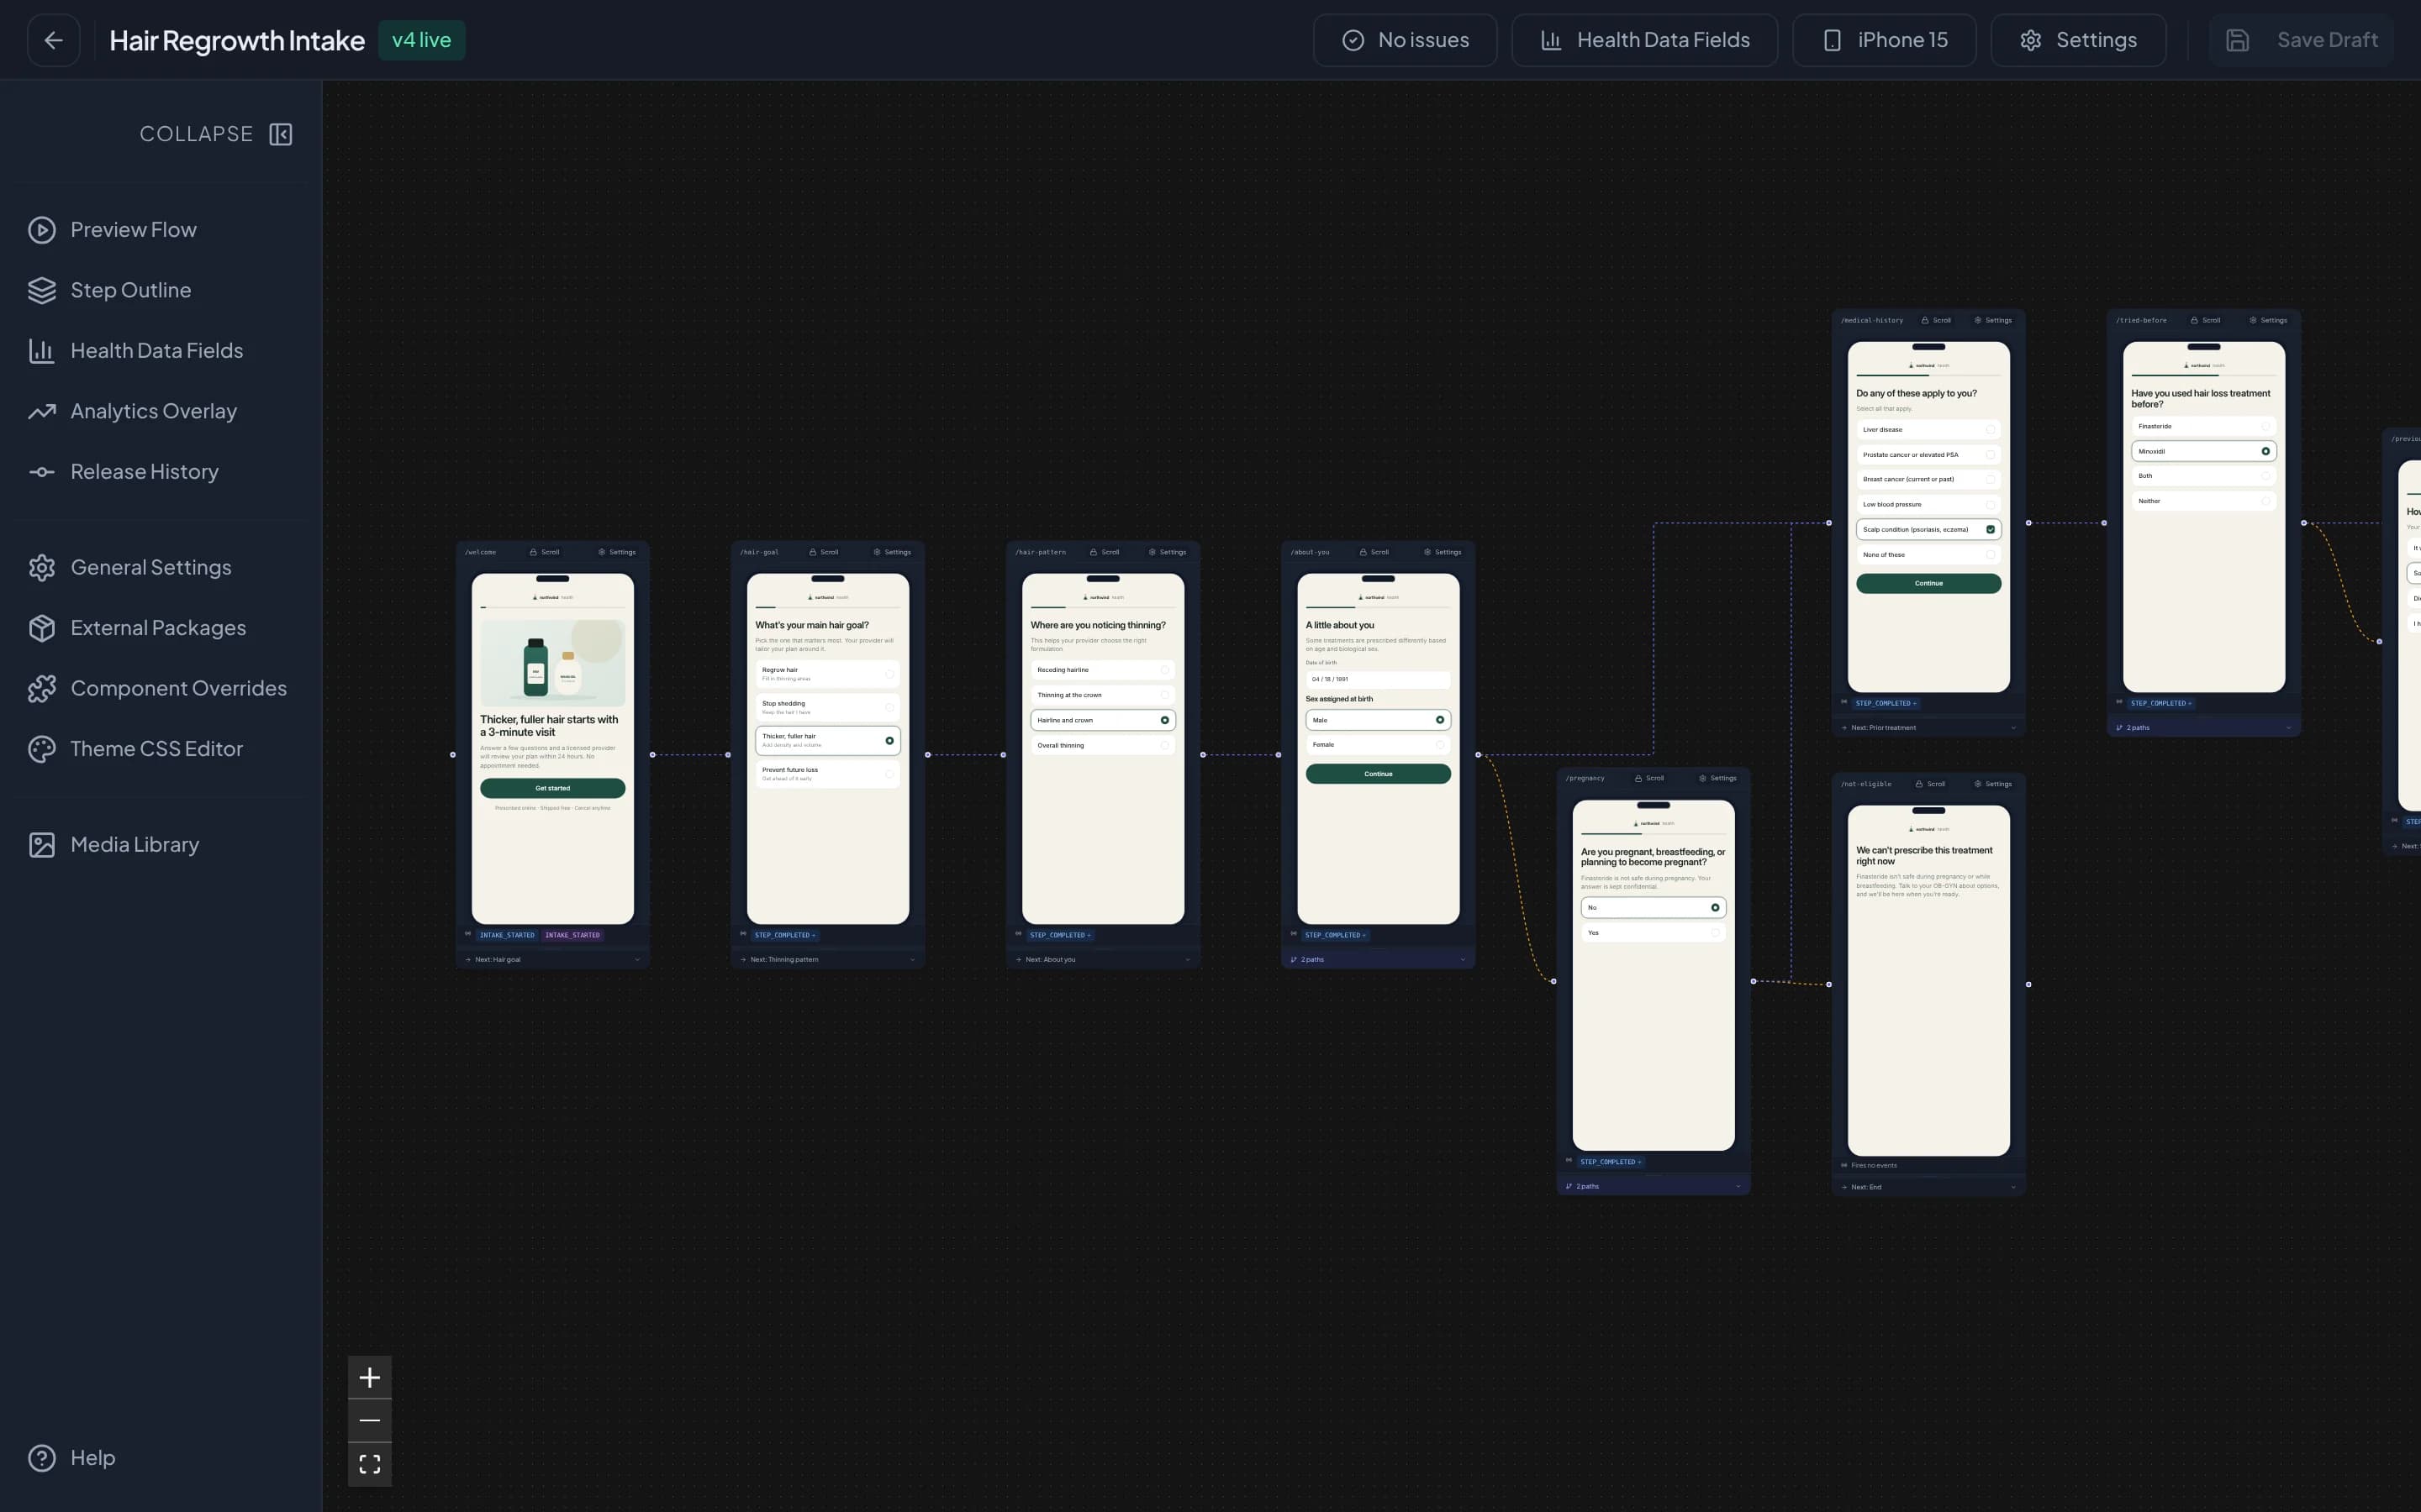The height and width of the screenshot is (1512, 2421).
Task: Expand the Next: Thinning pattern dropdown
Action: (827, 960)
